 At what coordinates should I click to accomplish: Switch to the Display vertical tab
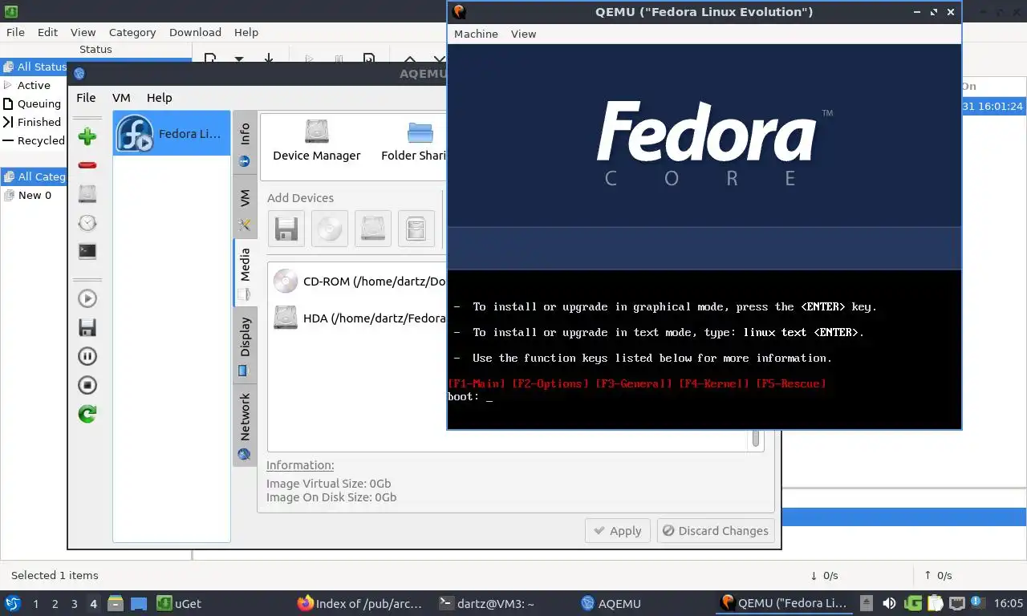tap(245, 346)
